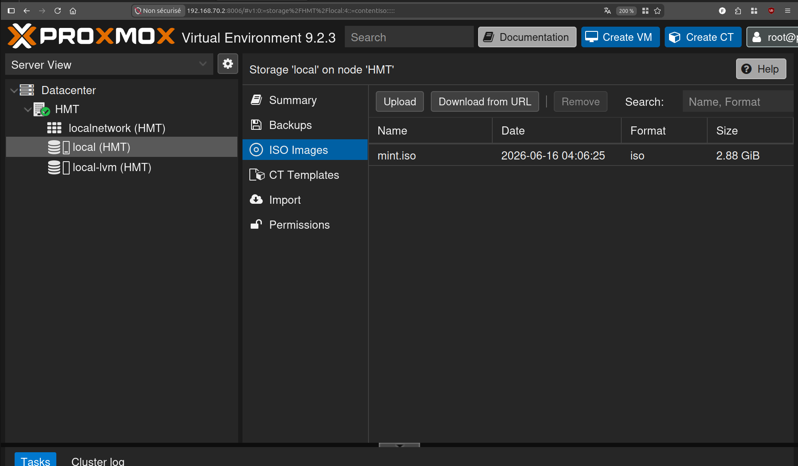Select the mint.iso row

pos(581,155)
